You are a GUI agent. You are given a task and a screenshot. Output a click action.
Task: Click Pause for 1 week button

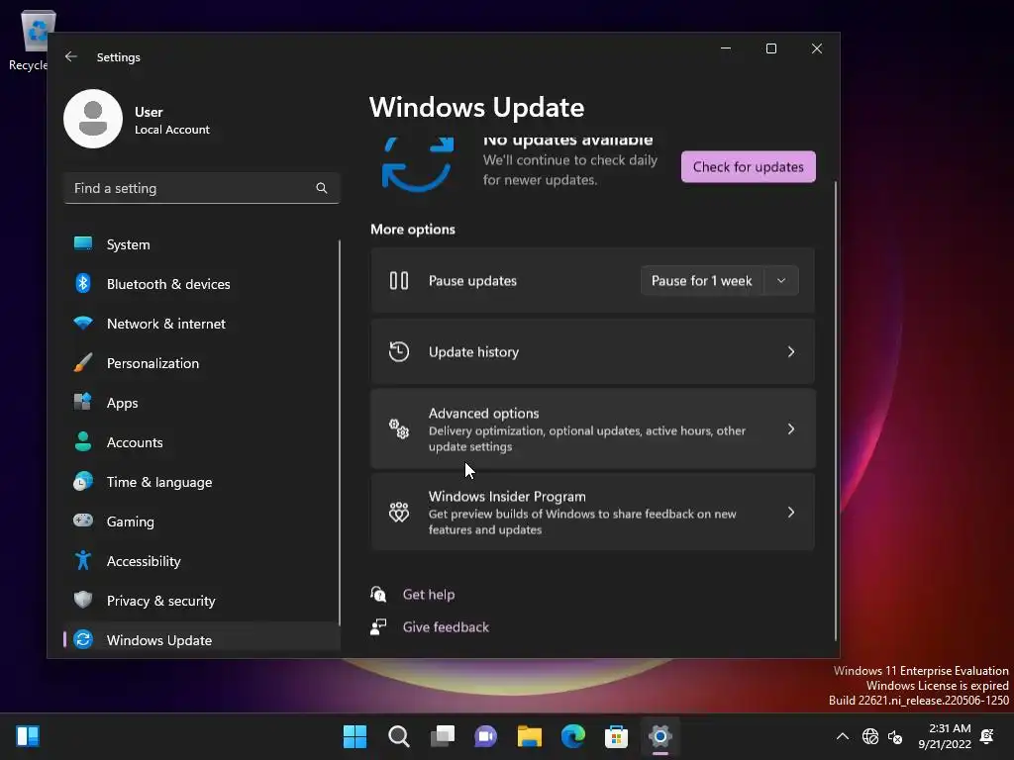(702, 280)
